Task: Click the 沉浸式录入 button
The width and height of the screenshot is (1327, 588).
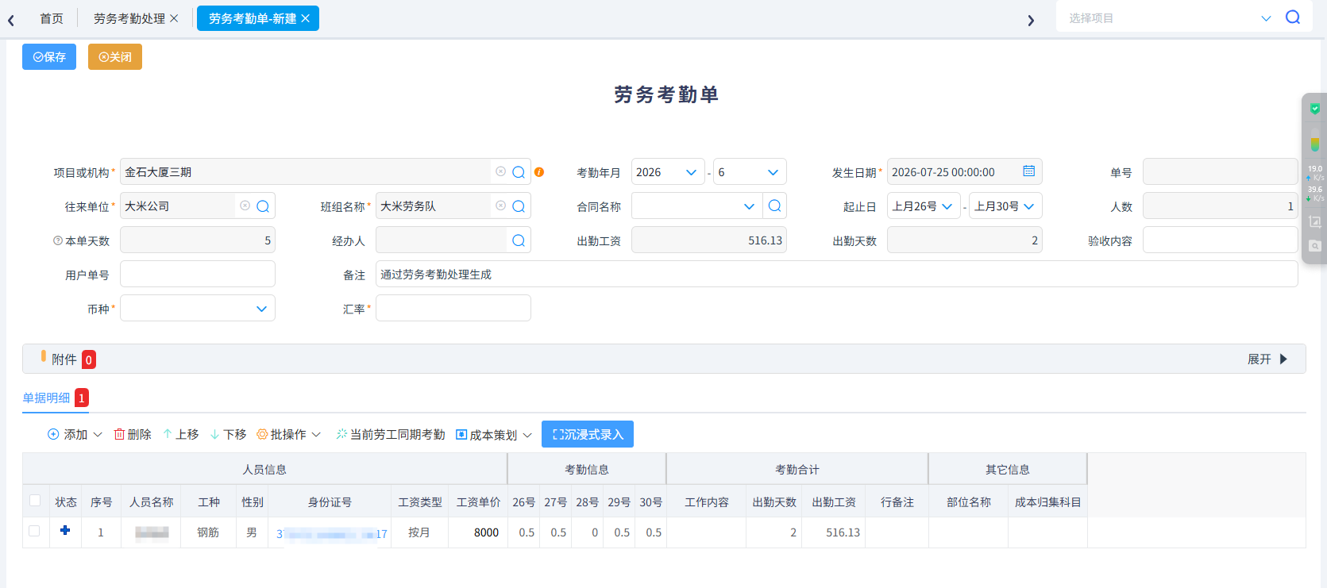Action: 588,434
